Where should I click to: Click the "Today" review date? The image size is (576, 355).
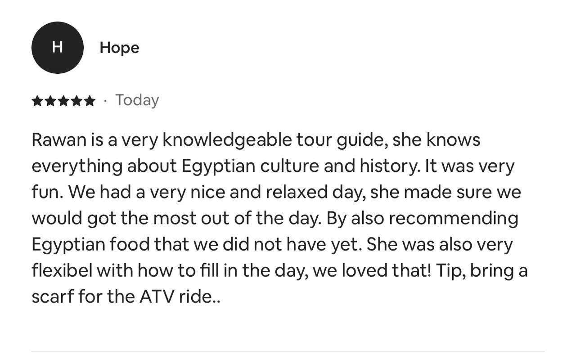(x=137, y=100)
